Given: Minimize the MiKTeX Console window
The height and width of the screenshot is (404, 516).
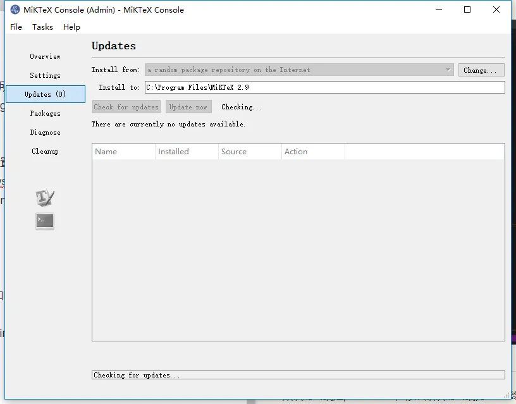Looking at the screenshot, I should click(x=439, y=10).
